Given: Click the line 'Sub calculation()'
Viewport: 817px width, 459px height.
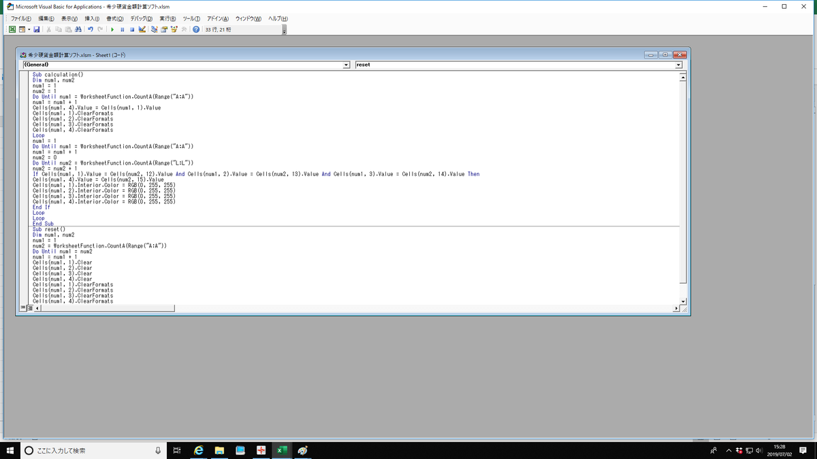Looking at the screenshot, I should [58, 74].
